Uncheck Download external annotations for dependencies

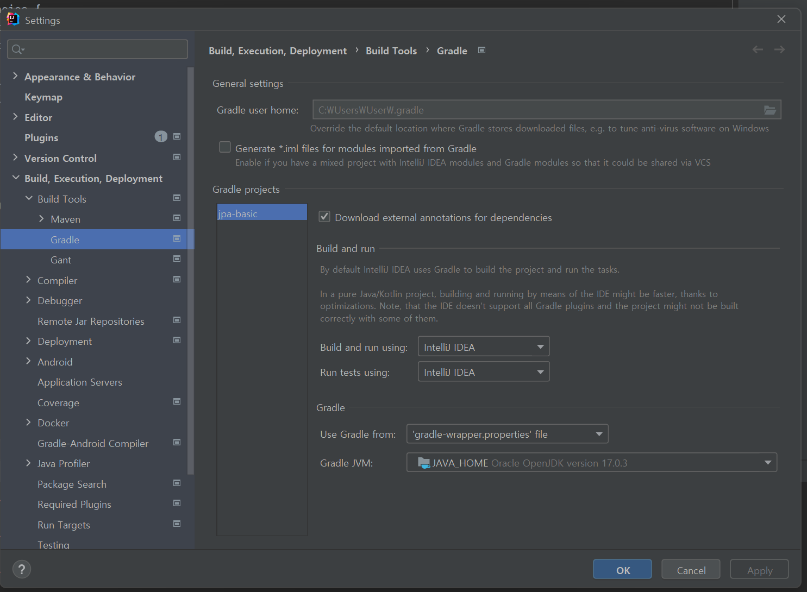point(324,217)
